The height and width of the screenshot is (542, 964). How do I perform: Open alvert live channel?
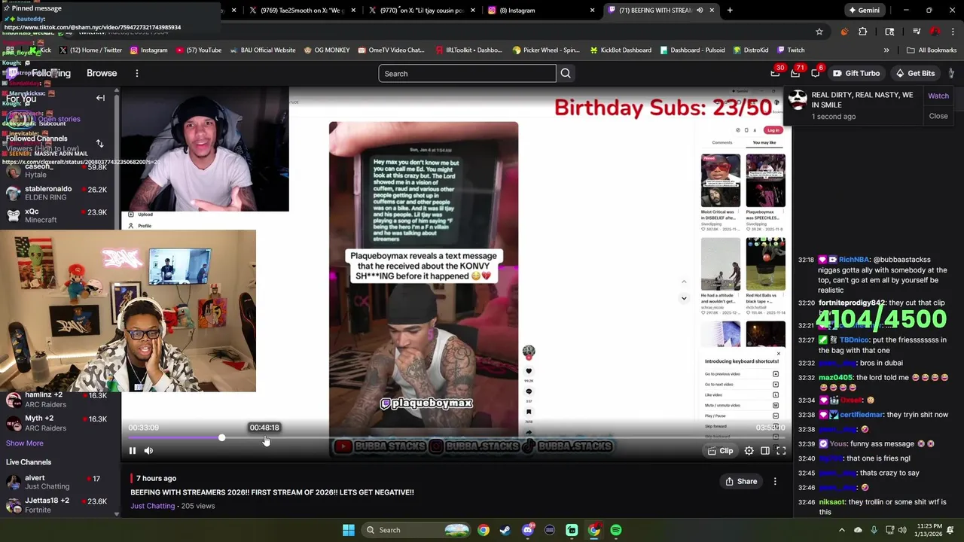click(x=60, y=482)
